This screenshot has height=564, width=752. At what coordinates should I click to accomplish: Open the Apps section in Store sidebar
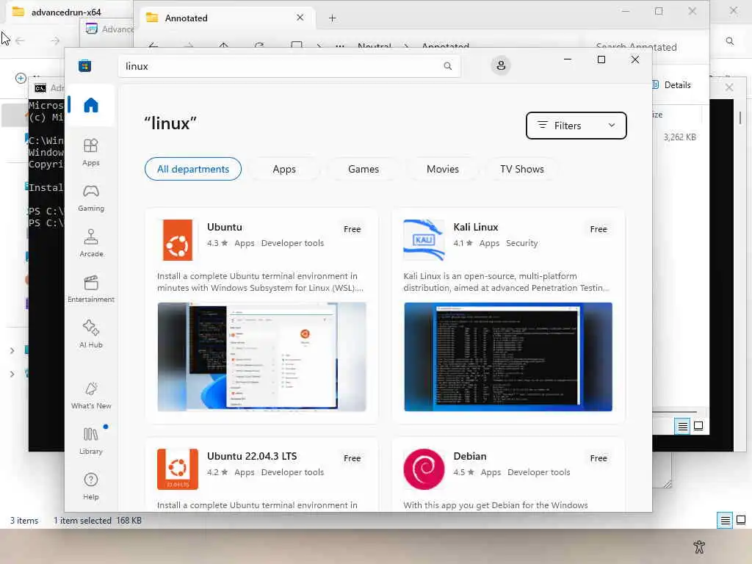[90, 152]
